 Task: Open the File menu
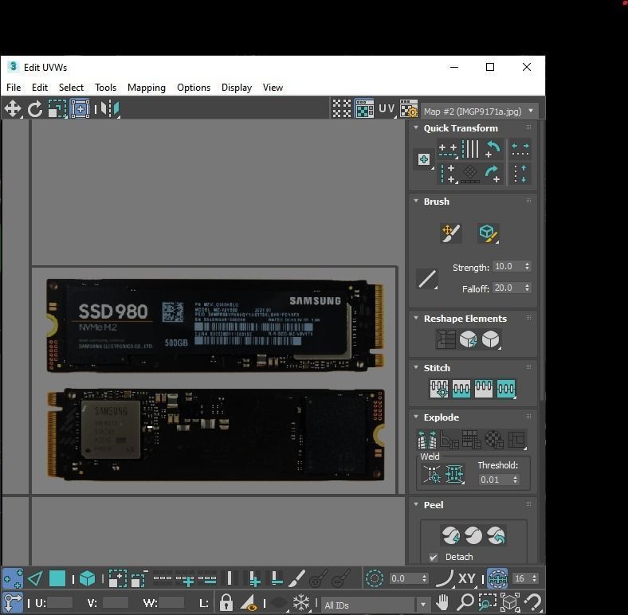click(14, 88)
